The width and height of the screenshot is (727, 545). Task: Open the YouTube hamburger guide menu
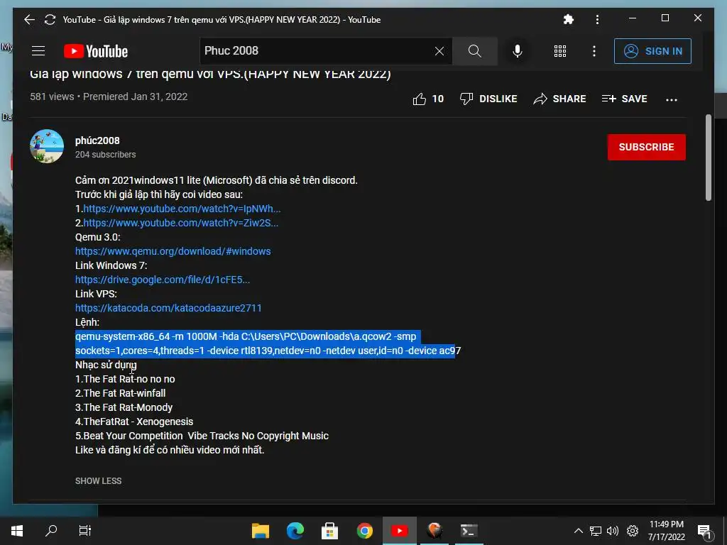pyautogui.click(x=38, y=51)
